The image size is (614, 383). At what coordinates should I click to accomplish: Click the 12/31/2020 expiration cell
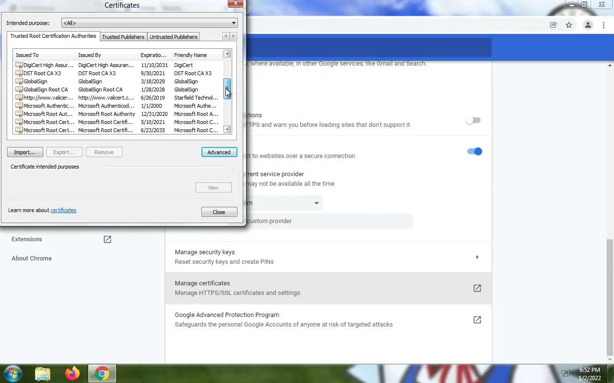click(154, 114)
